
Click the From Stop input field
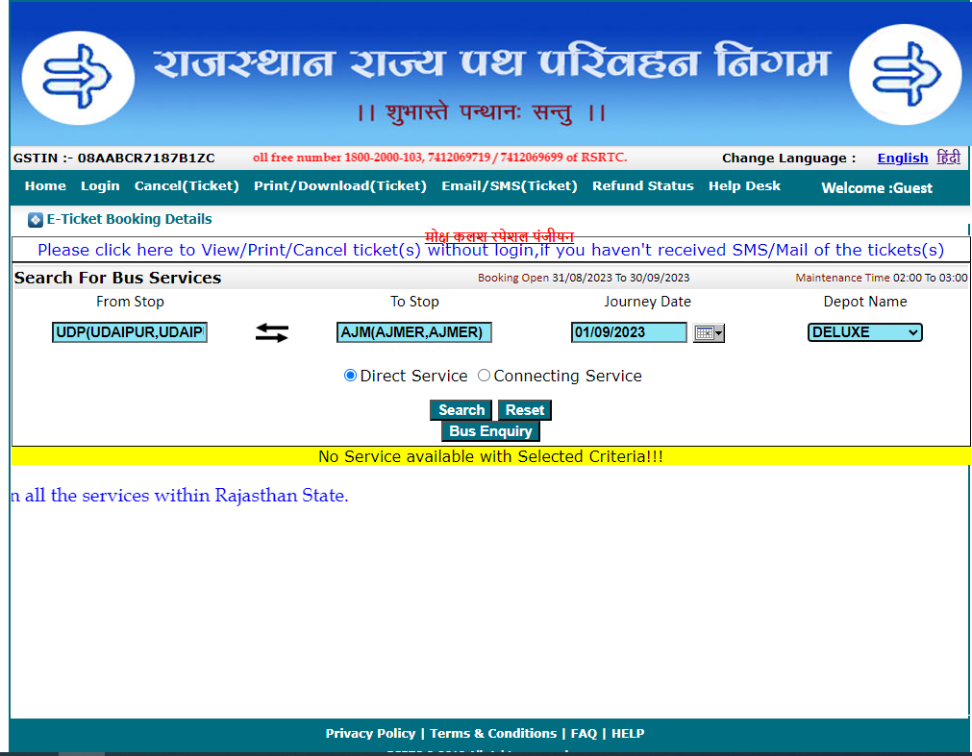[x=130, y=332]
